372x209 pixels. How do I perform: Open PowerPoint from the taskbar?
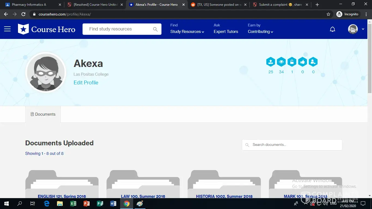pyautogui.click(x=87, y=204)
